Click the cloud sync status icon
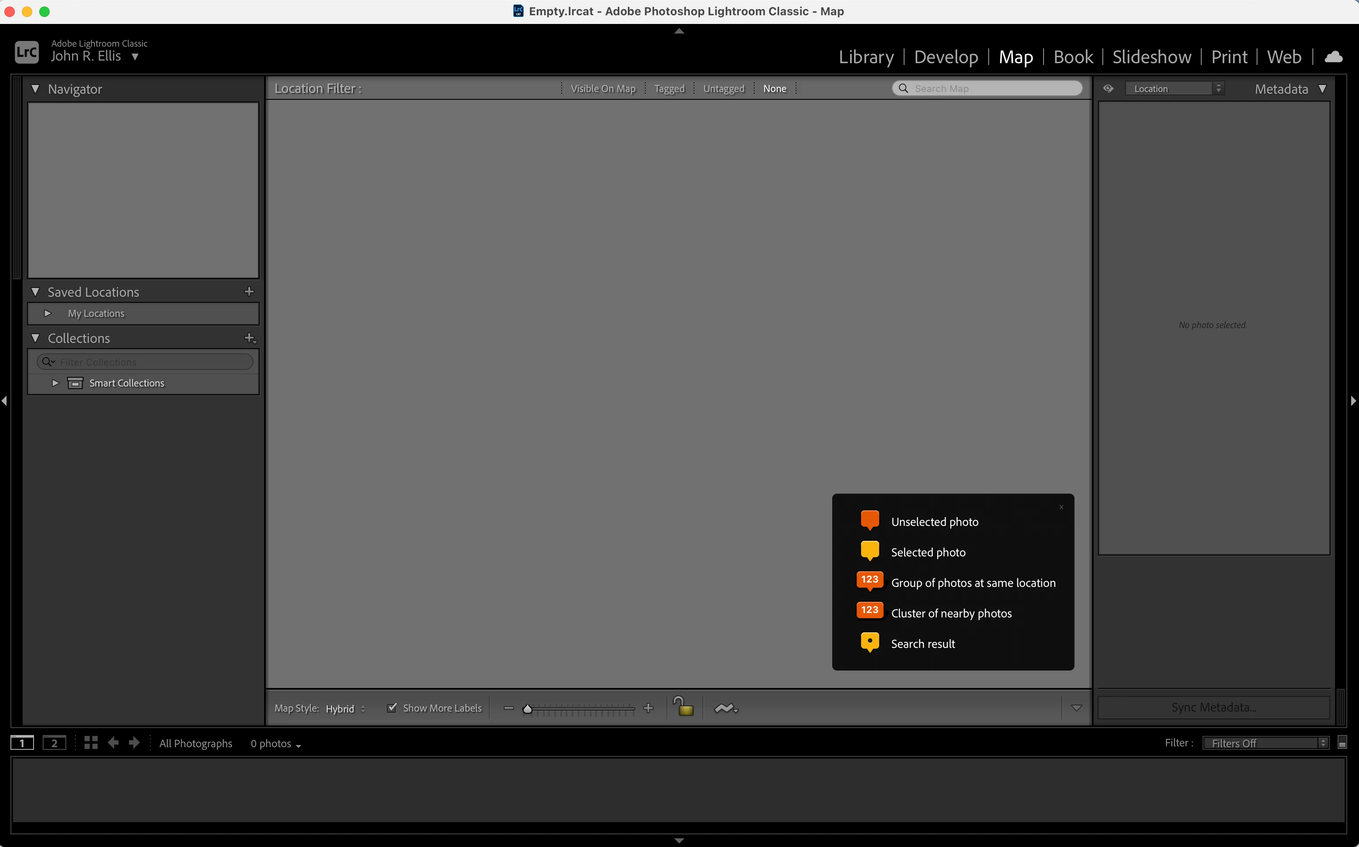 click(x=1333, y=57)
